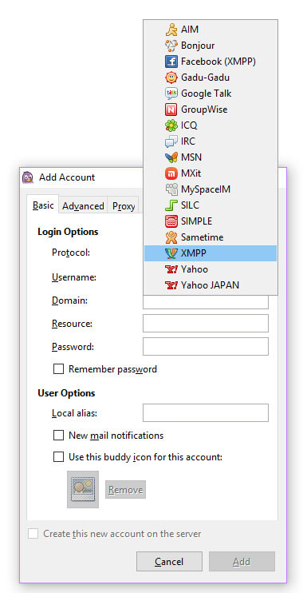Enable Remember password checkbox
303x593 pixels.
[x=58, y=369]
